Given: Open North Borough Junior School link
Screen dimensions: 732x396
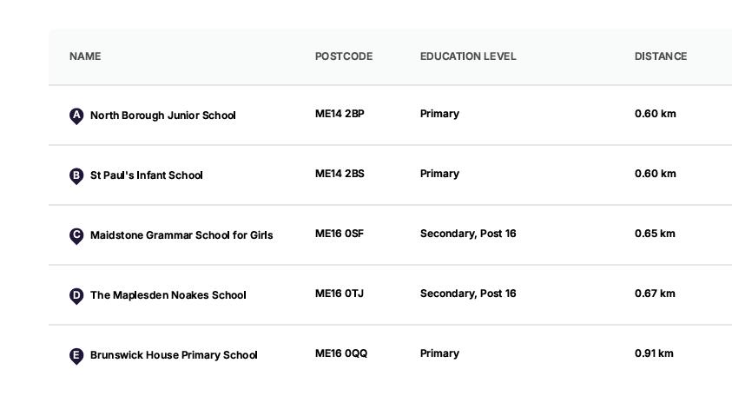Looking at the screenshot, I should [x=162, y=115].
